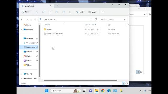Open the Sort options dropdown

coord(80,12)
